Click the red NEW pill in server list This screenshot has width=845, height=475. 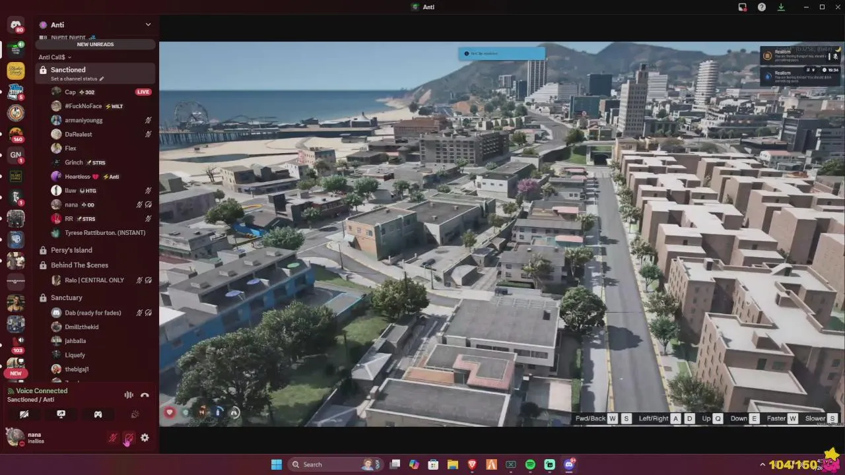(x=16, y=373)
